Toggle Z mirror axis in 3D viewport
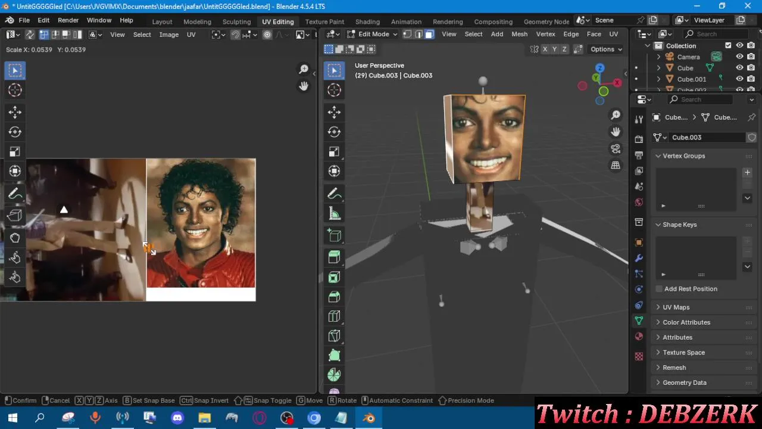762x429 pixels. [564, 49]
